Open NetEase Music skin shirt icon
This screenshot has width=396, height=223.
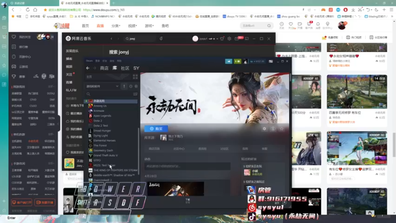pos(222,39)
